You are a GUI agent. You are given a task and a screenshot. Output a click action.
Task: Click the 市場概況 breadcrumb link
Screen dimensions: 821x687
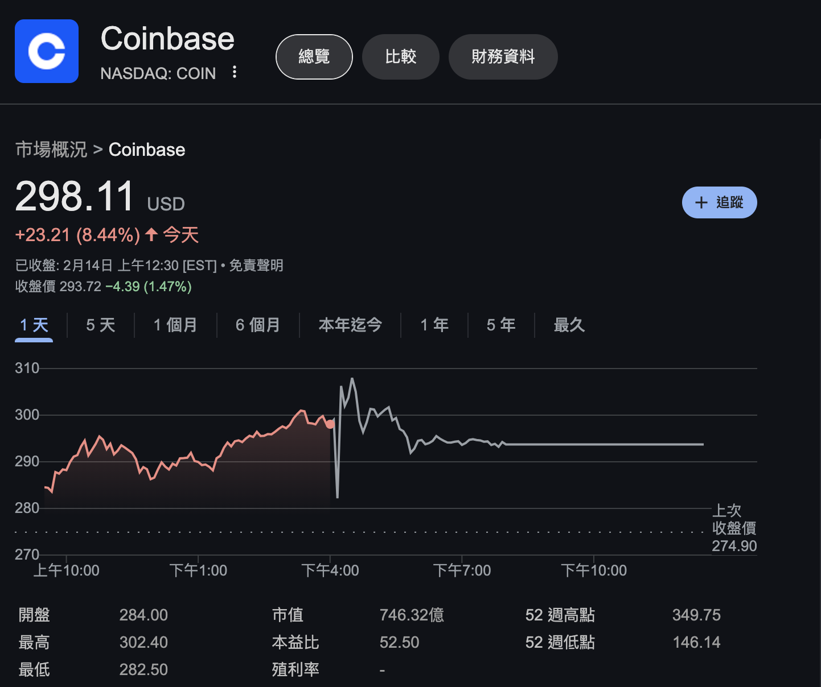(x=51, y=150)
